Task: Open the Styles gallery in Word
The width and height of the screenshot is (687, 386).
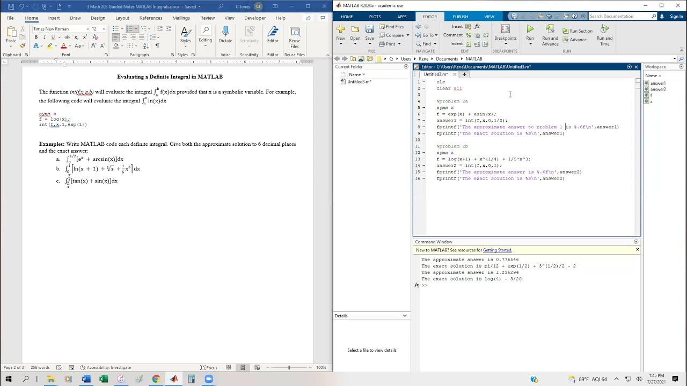Action: coord(185,35)
